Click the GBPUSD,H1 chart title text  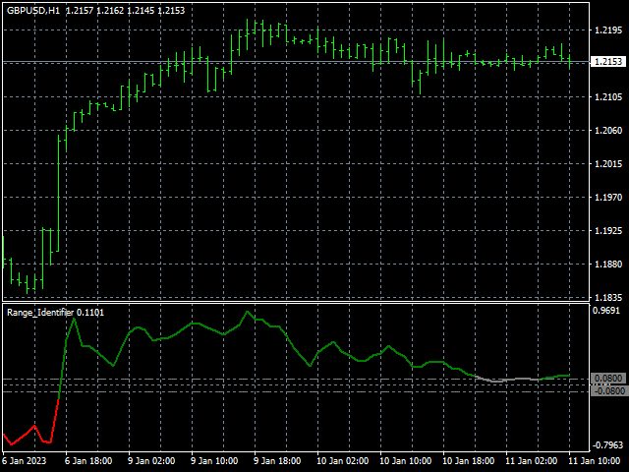click(x=32, y=11)
